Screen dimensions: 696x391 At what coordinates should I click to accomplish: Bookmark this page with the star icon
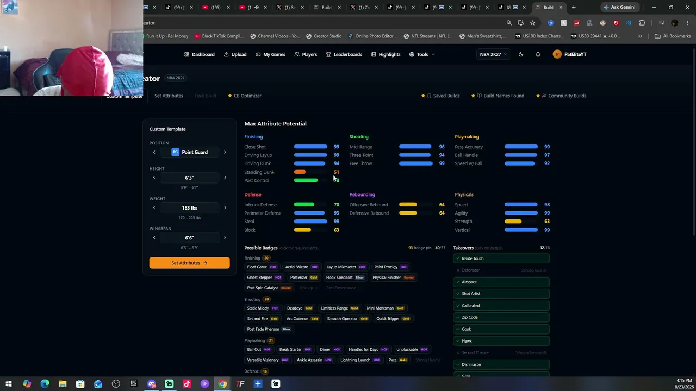tap(532, 23)
